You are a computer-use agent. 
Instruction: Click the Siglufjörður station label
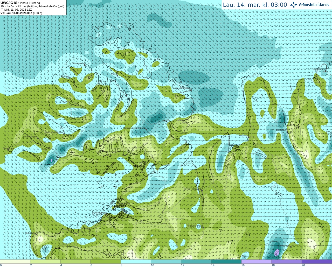click(319, 69)
